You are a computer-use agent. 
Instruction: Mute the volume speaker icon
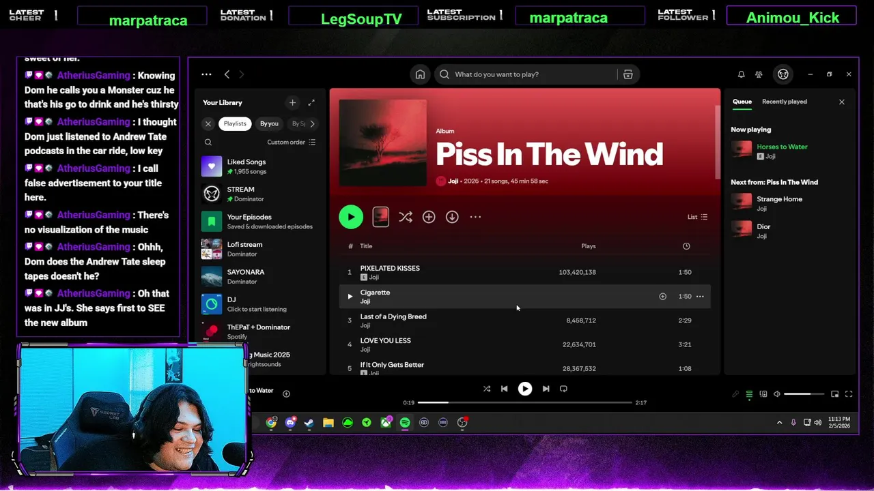coord(777,394)
